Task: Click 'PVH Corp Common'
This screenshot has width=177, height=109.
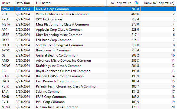Action: 50,102
